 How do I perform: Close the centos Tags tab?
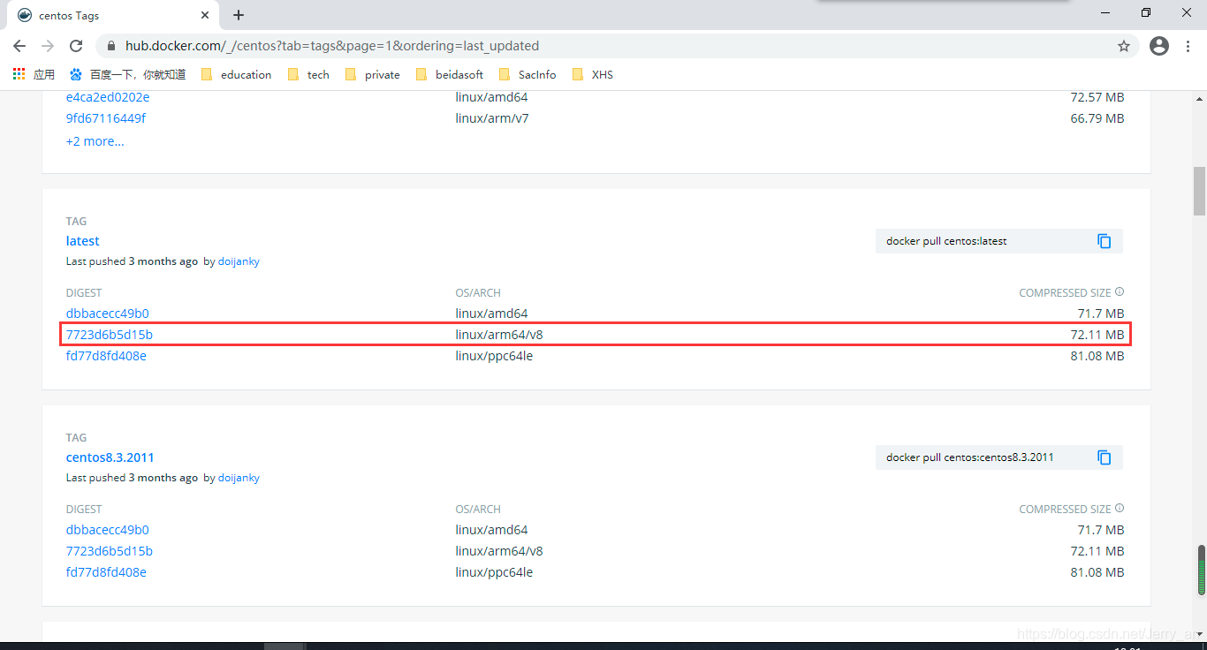(205, 15)
